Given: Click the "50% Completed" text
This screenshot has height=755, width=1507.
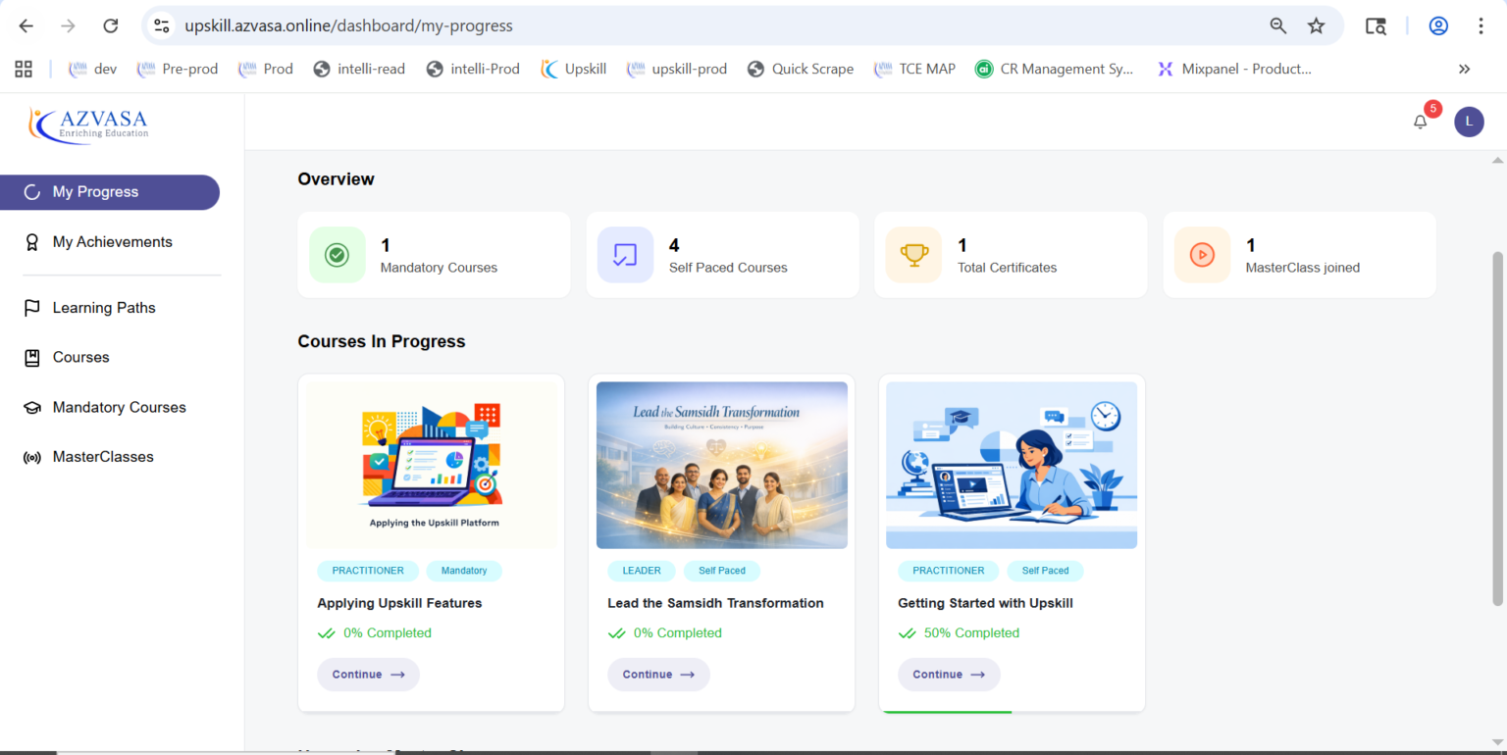Looking at the screenshot, I should (971, 633).
